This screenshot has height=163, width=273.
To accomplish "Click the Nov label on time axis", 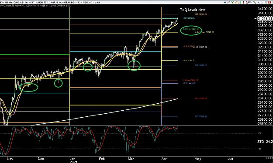I will [10, 159].
